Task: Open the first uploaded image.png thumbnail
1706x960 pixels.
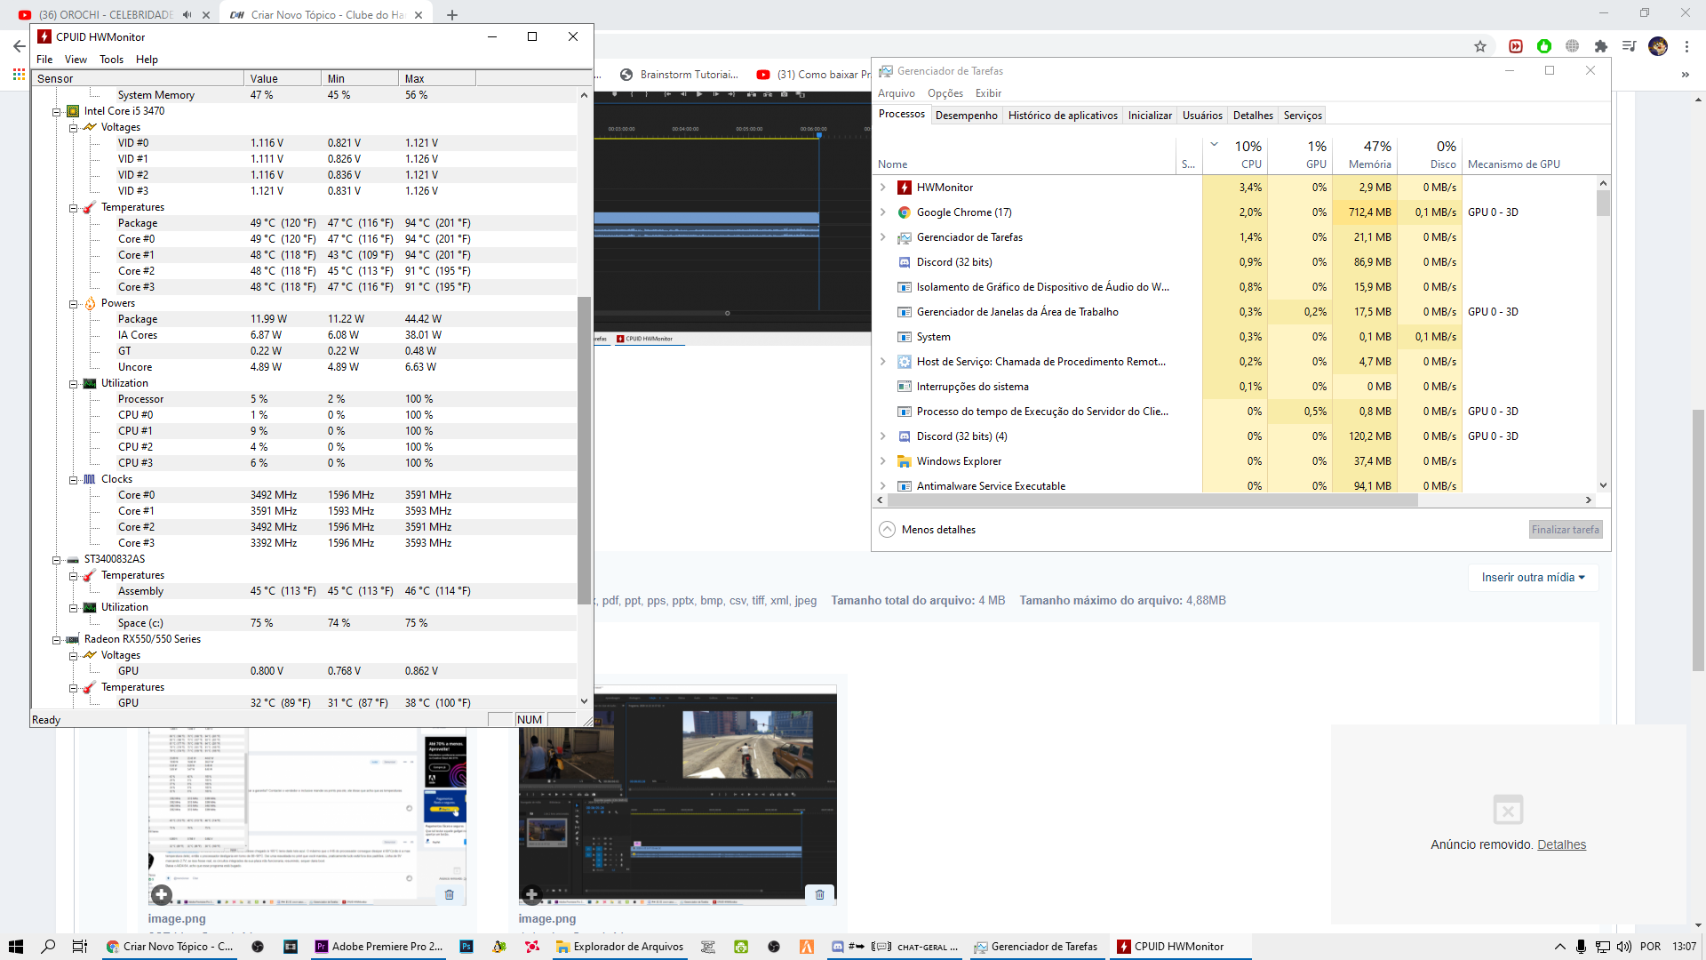Action: click(x=307, y=816)
